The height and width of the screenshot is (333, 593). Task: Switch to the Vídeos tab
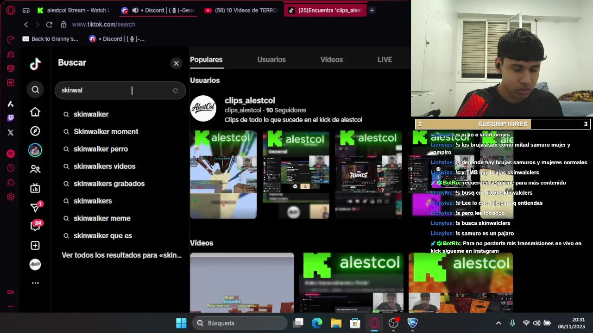click(332, 60)
